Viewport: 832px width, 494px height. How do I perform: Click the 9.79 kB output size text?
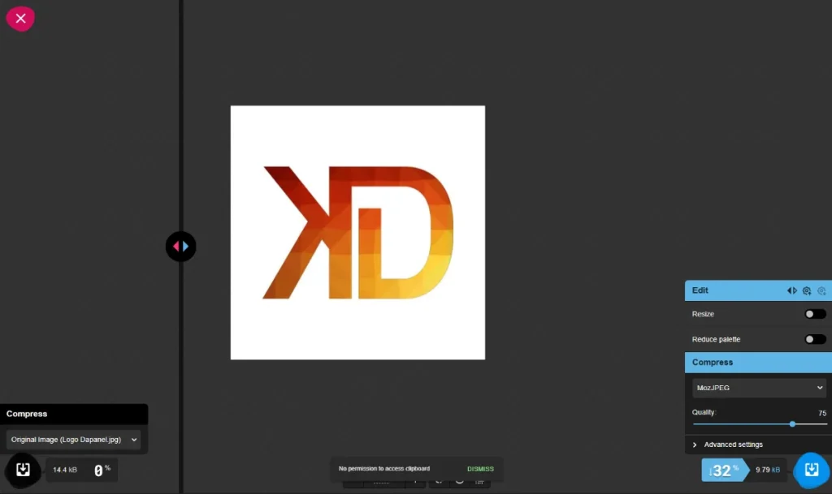(x=767, y=470)
